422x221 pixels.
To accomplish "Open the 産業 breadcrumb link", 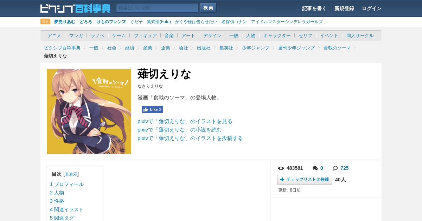I will tap(148, 48).
